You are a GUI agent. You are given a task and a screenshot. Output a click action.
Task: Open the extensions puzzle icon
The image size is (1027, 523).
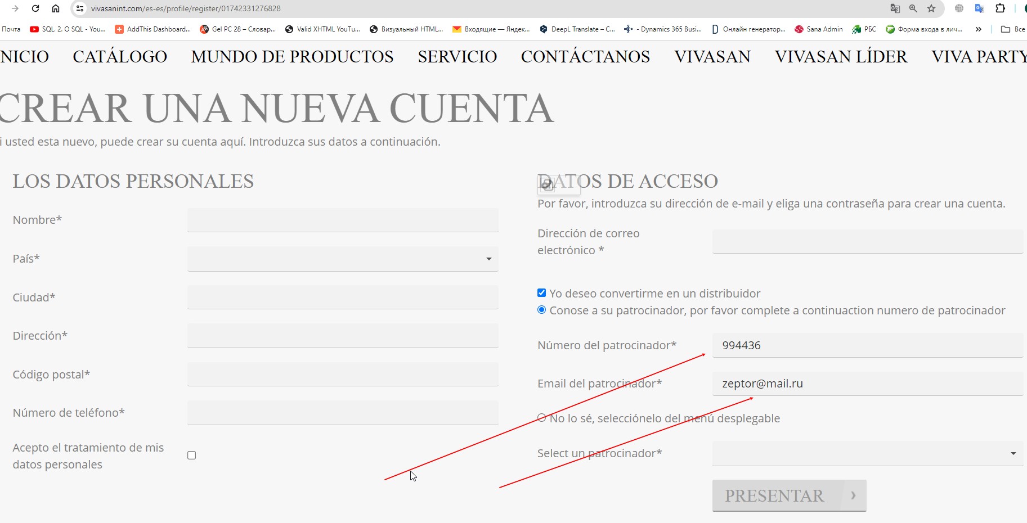(1000, 8)
